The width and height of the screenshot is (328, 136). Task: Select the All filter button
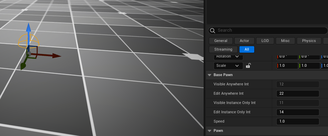click(247, 50)
